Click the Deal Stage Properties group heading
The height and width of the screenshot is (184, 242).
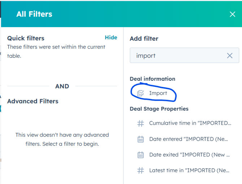click(x=159, y=109)
